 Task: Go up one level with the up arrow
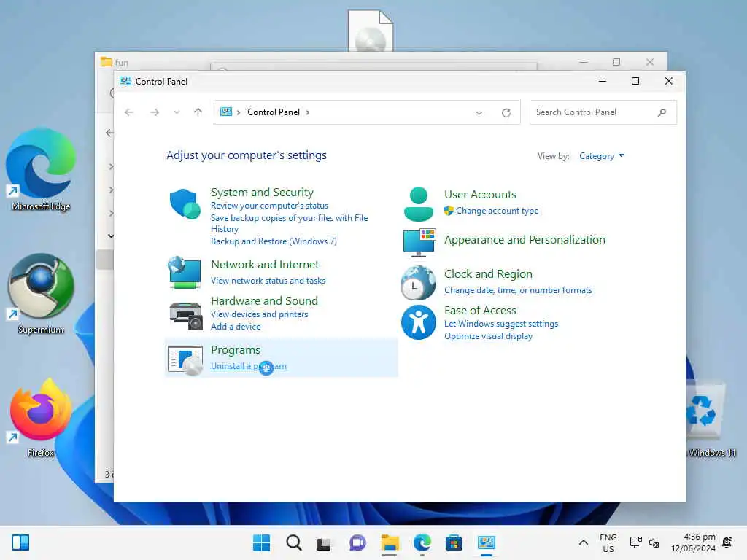[198, 112]
